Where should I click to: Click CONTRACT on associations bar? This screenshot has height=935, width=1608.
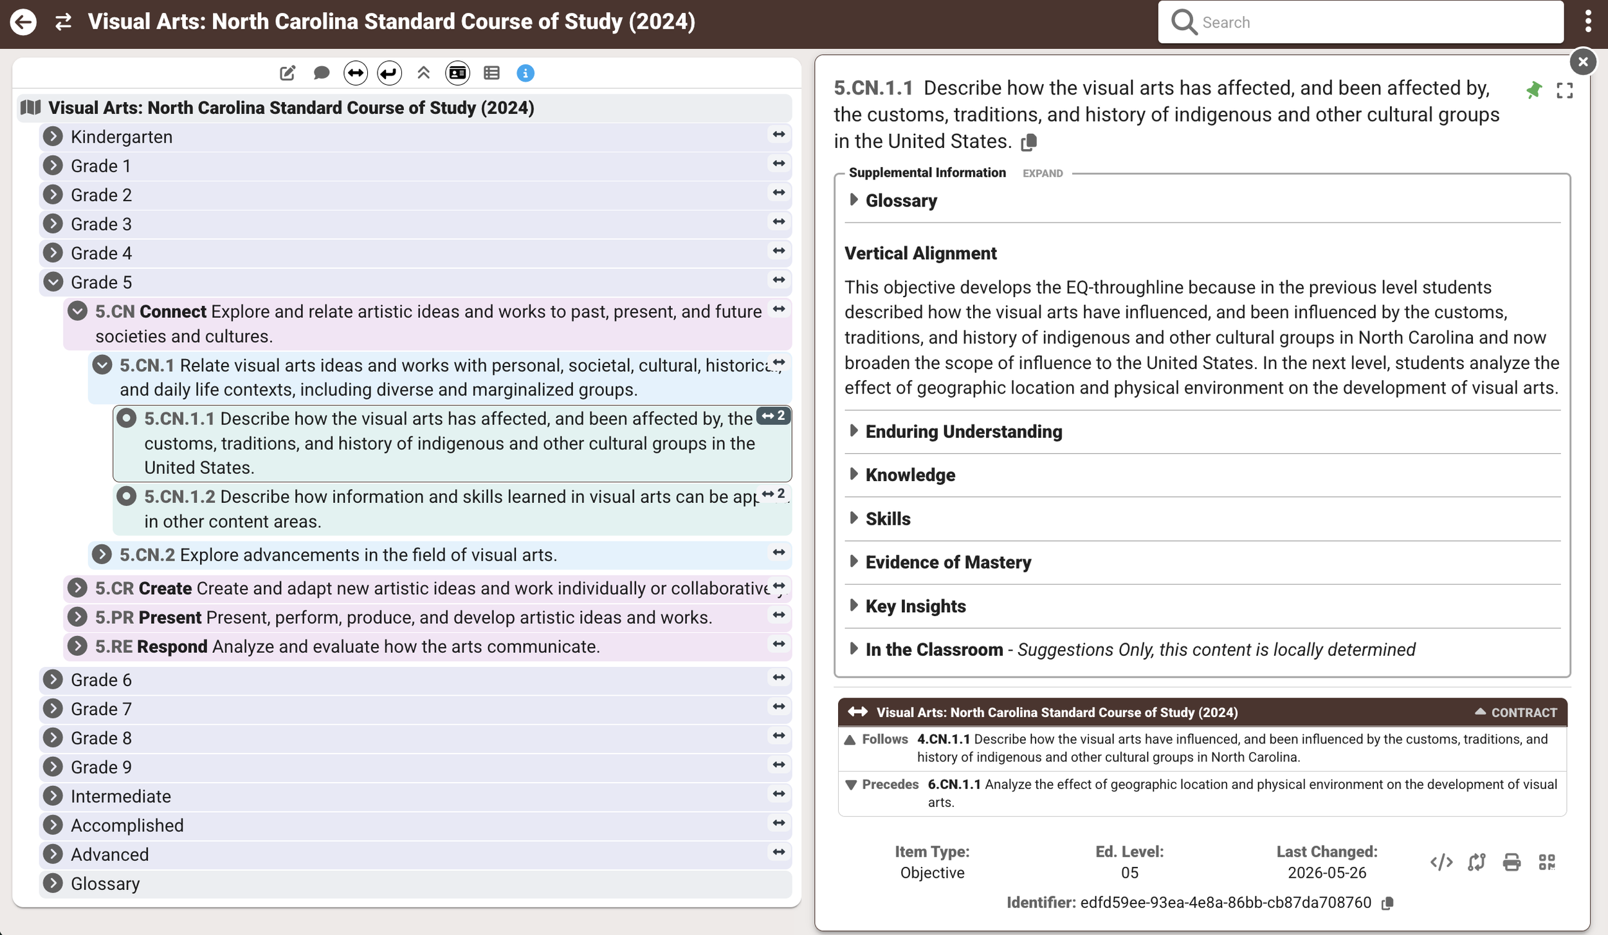pos(1516,713)
